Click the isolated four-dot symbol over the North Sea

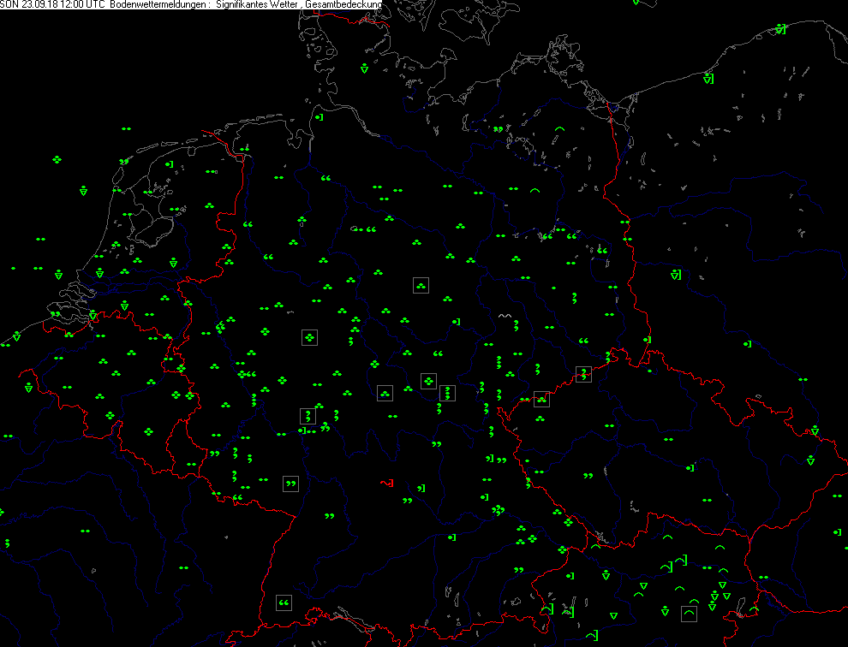(57, 160)
